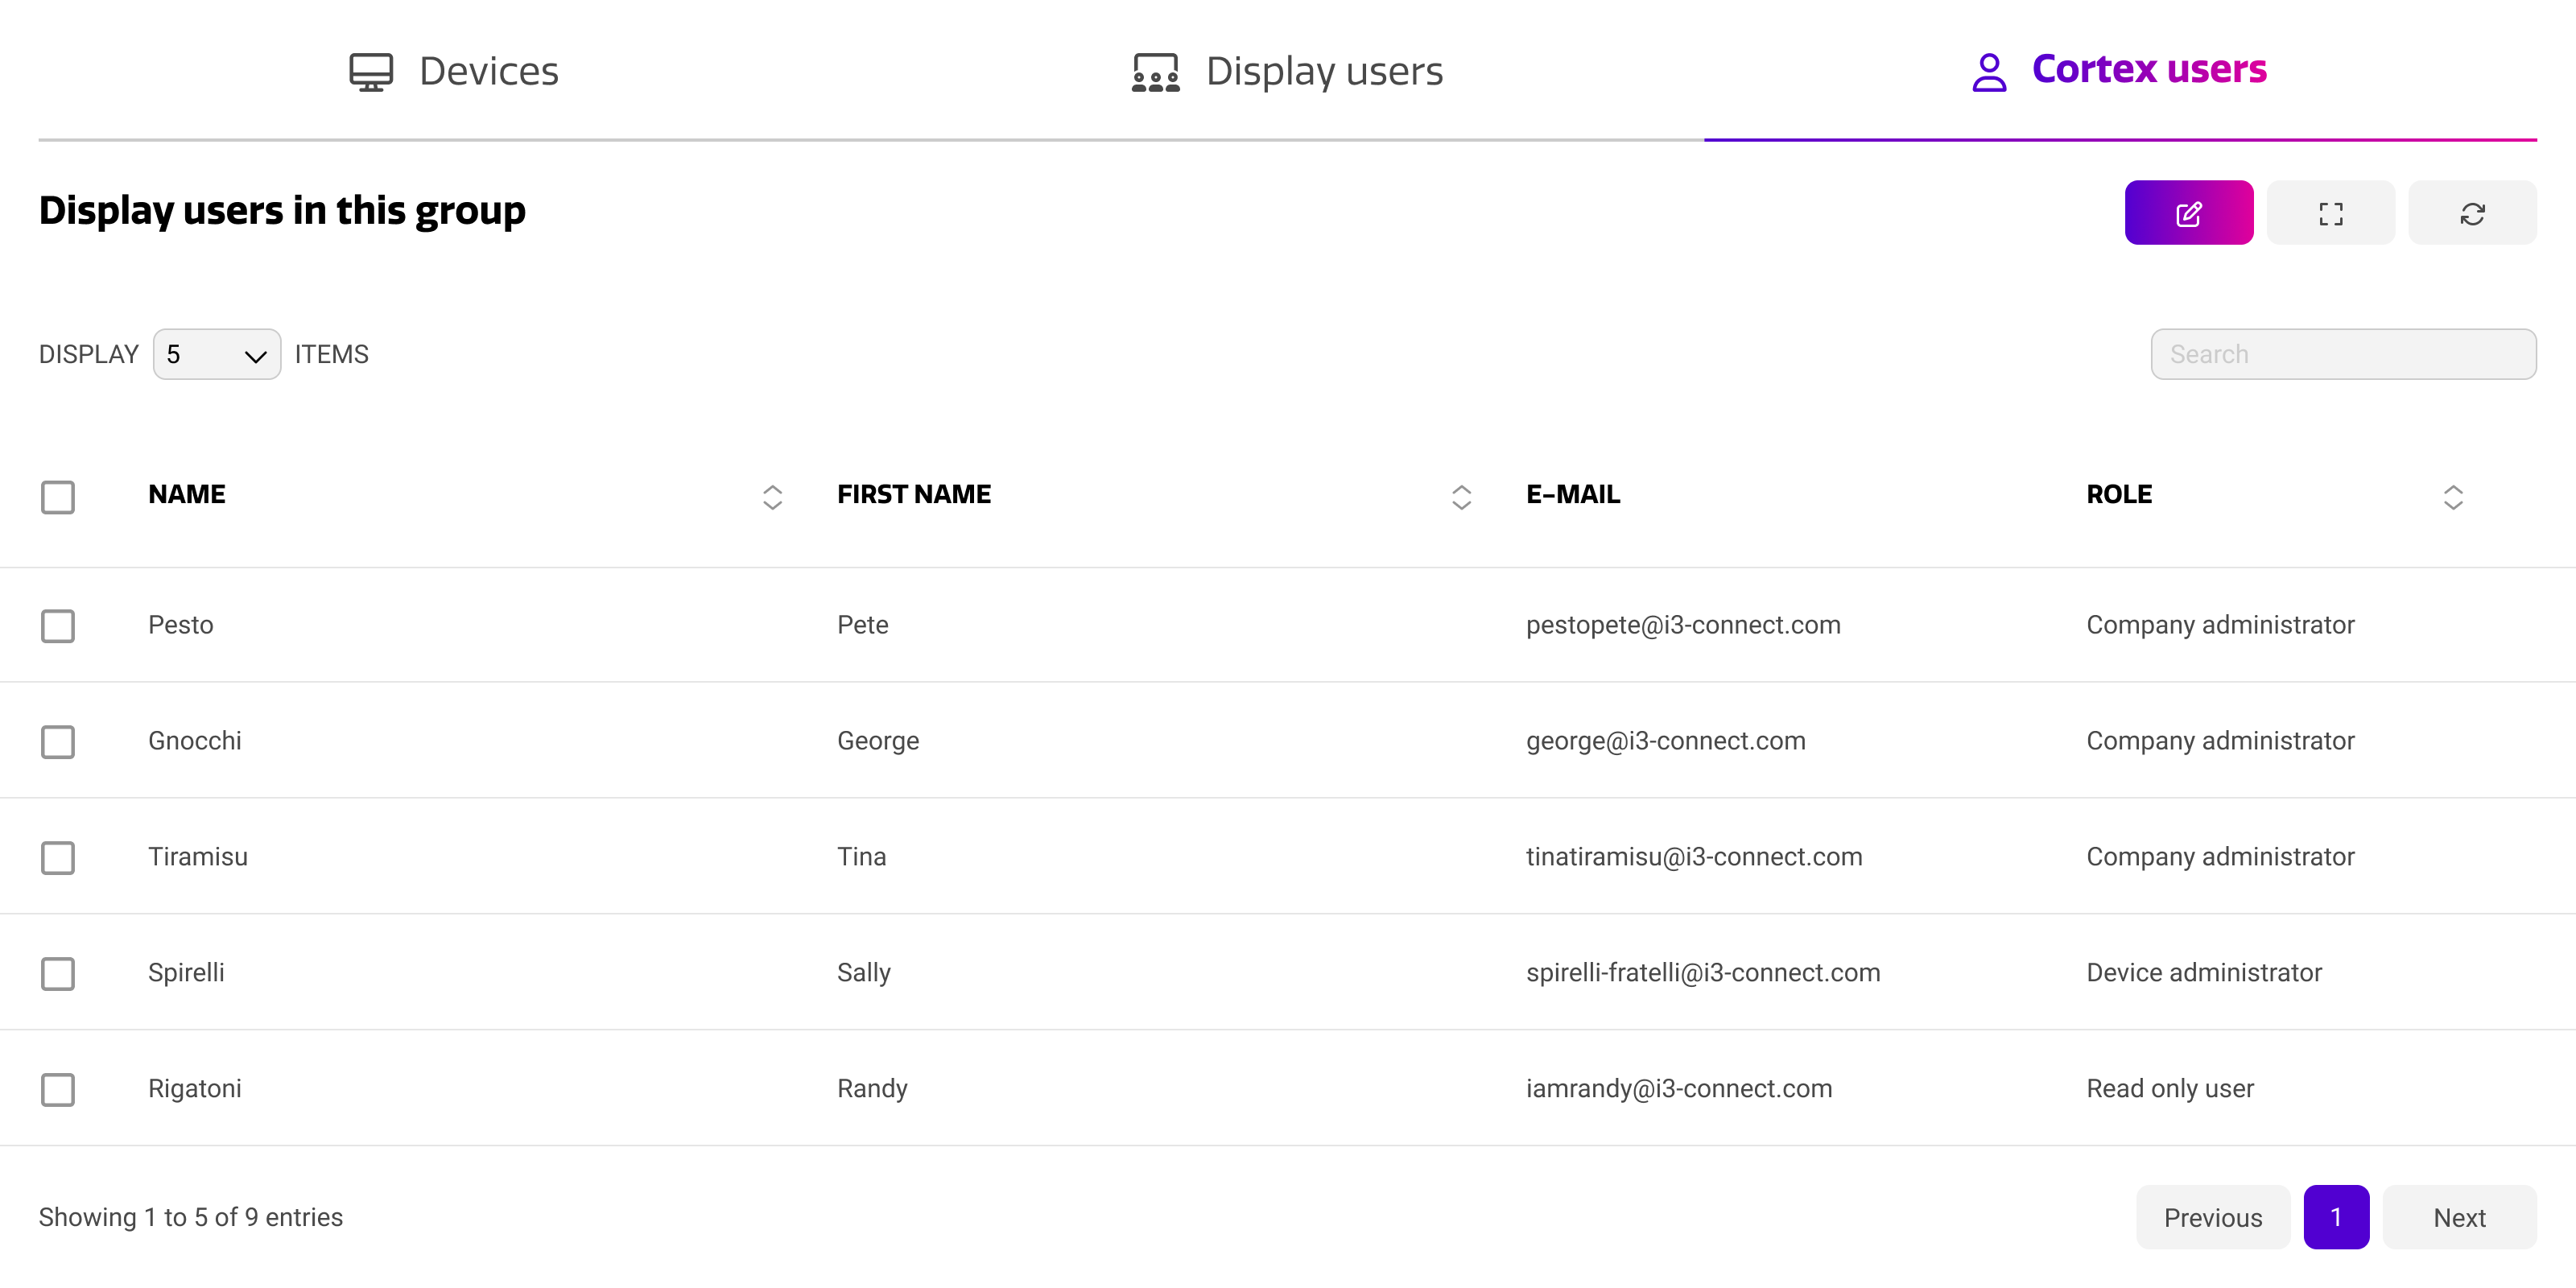Sort by First Name column arrows
2576x1288 pixels.
click(x=1461, y=497)
